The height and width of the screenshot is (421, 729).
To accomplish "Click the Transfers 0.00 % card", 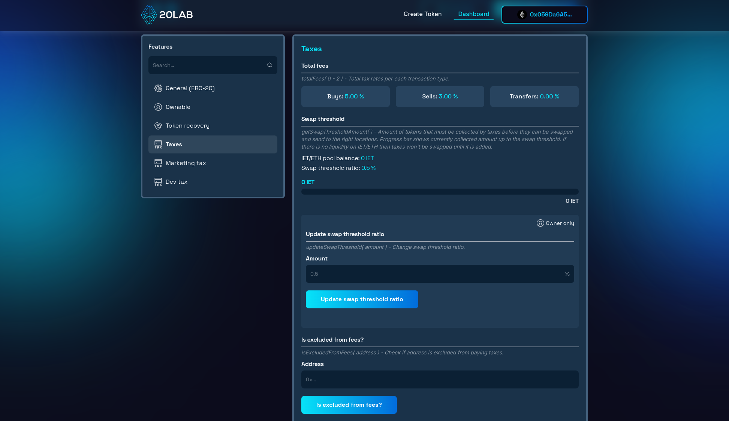I will [534, 97].
